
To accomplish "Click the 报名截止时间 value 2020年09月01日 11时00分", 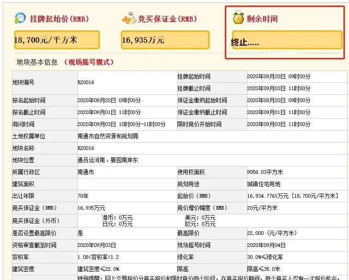I will tap(109, 112).
